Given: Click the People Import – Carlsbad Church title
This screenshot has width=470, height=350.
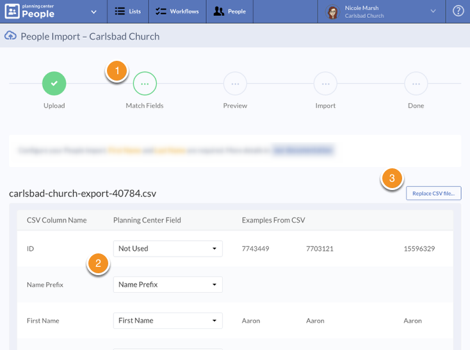Looking at the screenshot, I should (x=90, y=36).
